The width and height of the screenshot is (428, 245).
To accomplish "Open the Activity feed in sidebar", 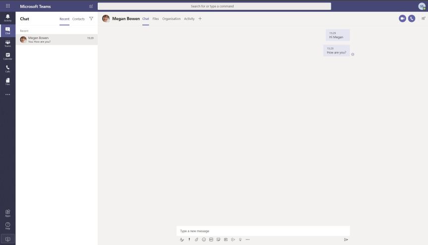I will pos(7,18).
